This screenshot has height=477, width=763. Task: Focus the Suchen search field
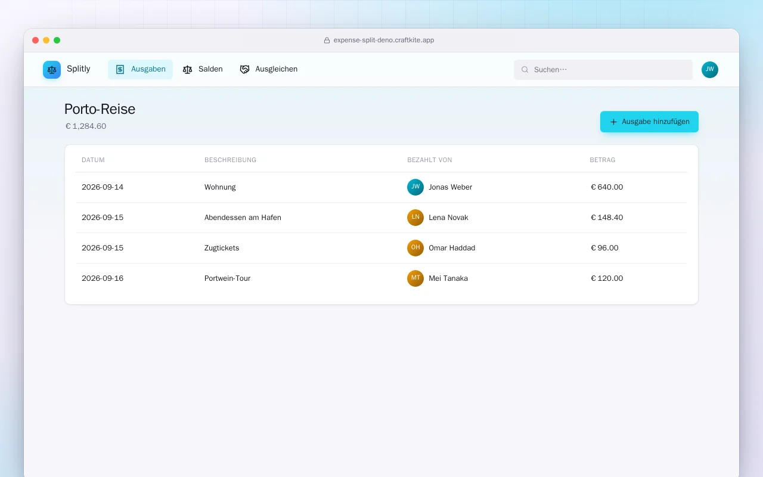point(603,70)
